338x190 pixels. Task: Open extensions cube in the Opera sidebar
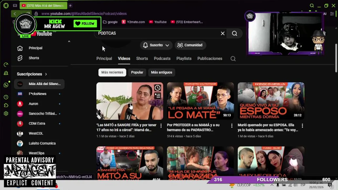coord(6,106)
